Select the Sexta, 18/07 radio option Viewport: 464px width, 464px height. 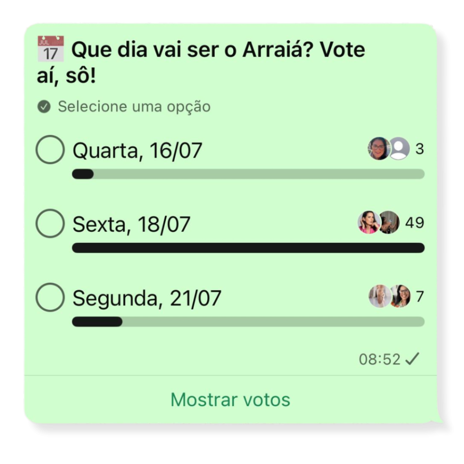tap(50, 223)
